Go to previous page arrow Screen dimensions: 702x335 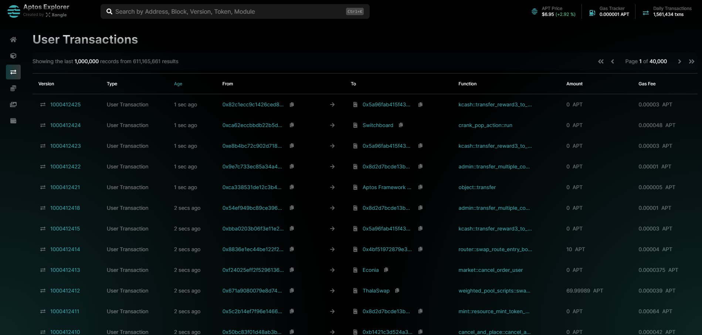coord(613,61)
